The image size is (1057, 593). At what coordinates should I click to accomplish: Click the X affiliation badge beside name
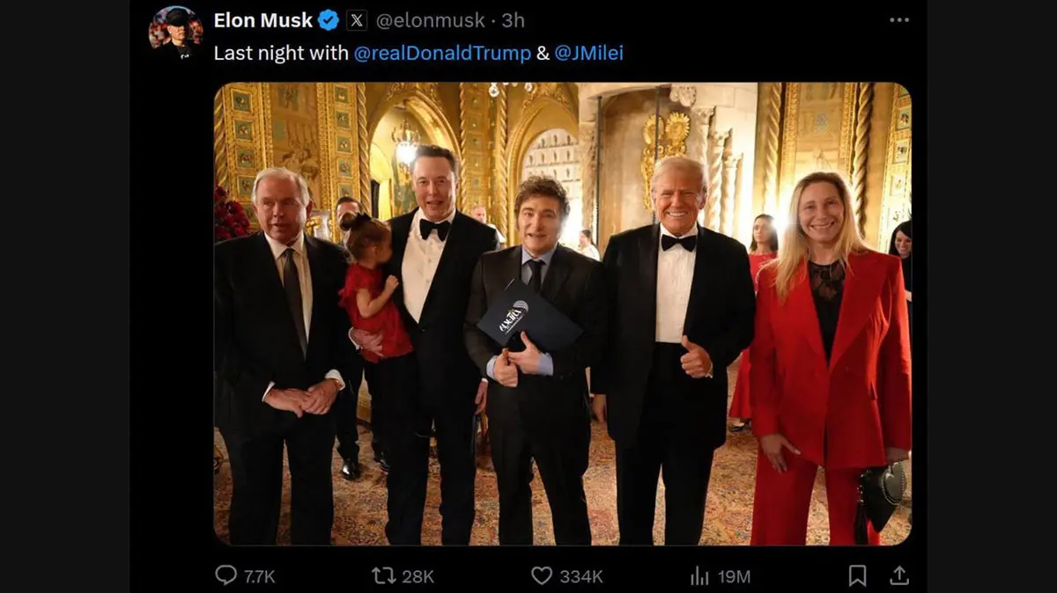357,20
